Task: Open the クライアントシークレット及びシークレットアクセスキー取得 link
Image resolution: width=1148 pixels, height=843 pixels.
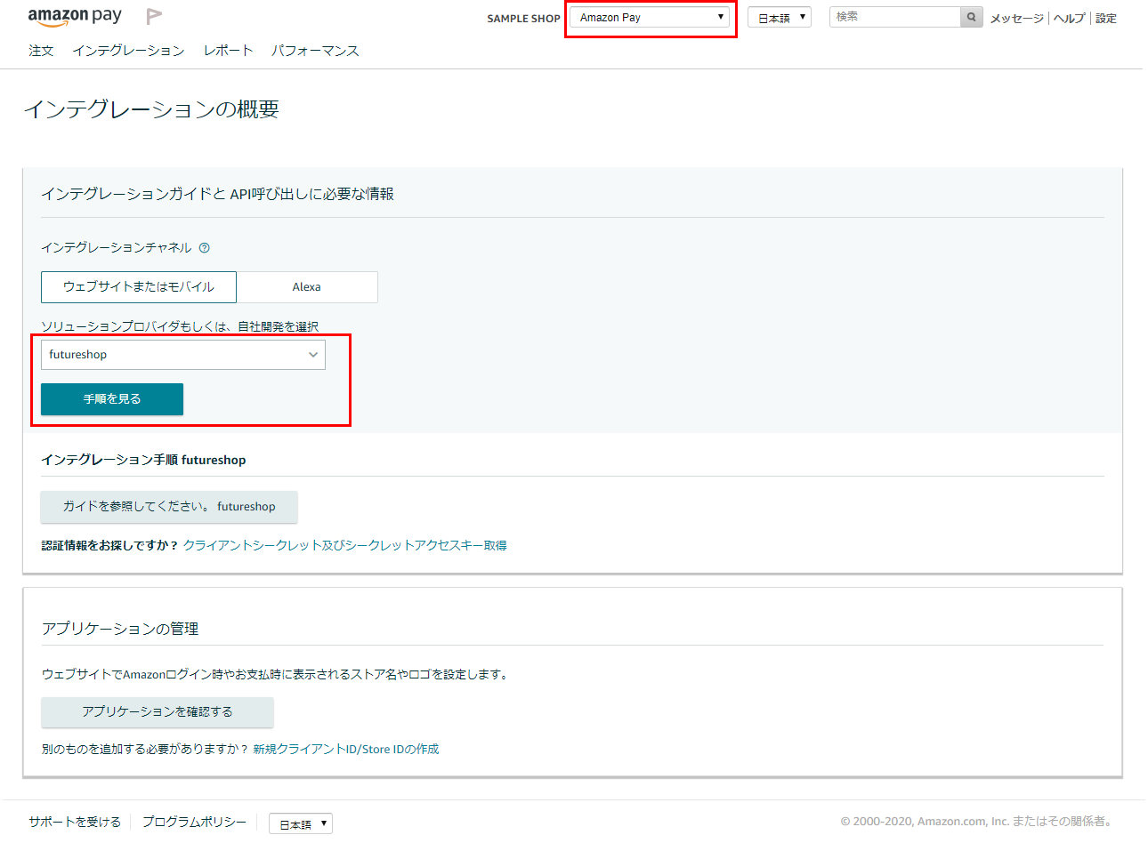Action: [345, 546]
